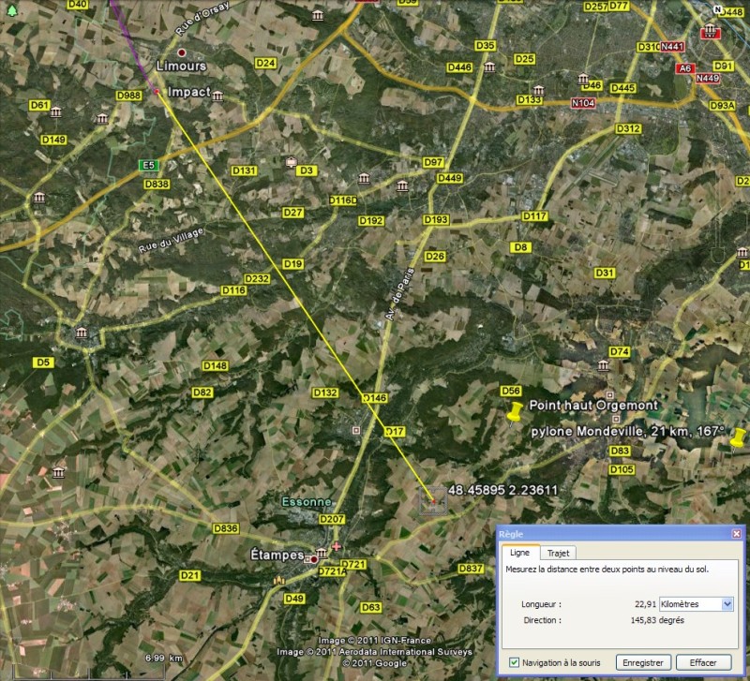Click the museum icon at the D116D junction
The width and height of the screenshot is (750, 681).
[364, 178]
